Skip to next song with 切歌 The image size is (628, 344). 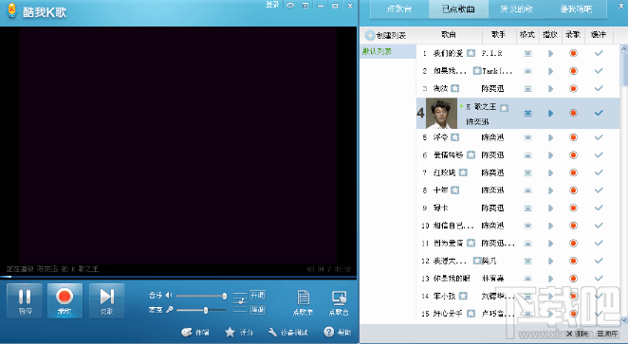click(106, 300)
